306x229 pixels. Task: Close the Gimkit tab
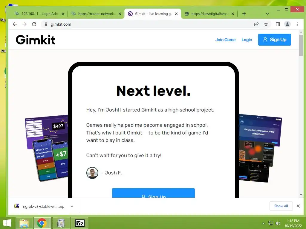(176, 14)
